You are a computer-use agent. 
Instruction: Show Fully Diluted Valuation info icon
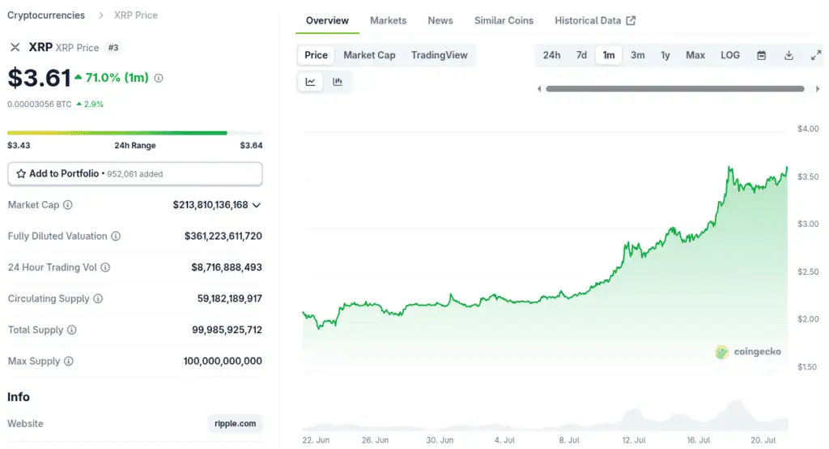tap(116, 236)
